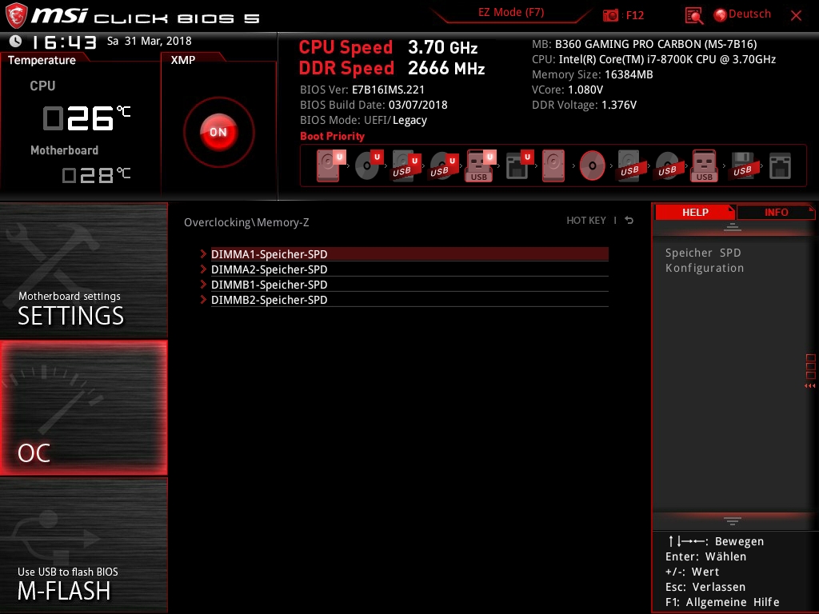Click the Enter: Wählen key hint
Screen dimensions: 819x614
pyautogui.click(x=705, y=556)
